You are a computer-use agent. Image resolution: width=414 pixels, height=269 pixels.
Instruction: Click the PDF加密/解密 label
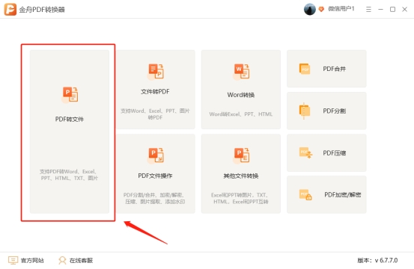[x=343, y=195]
